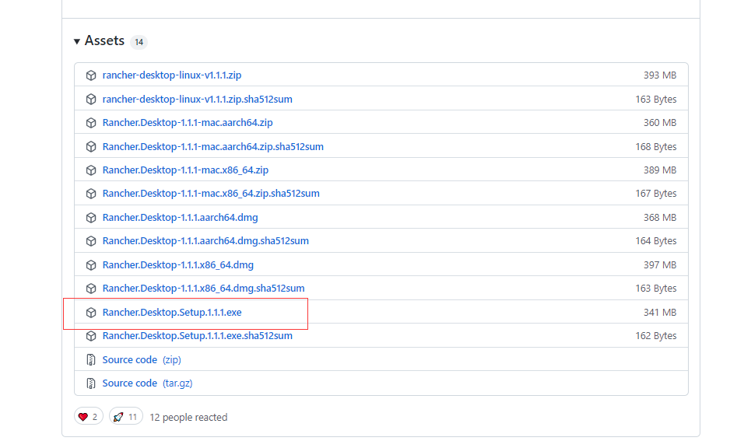Click the 389 MB size text
The height and width of the screenshot is (441, 737).
pos(660,170)
